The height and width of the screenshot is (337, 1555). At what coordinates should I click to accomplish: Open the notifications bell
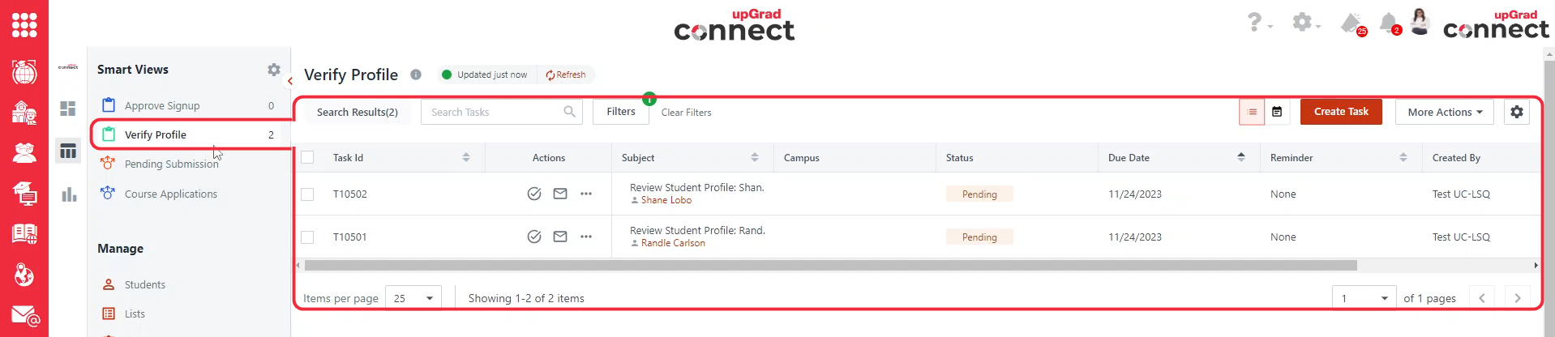click(x=1389, y=23)
